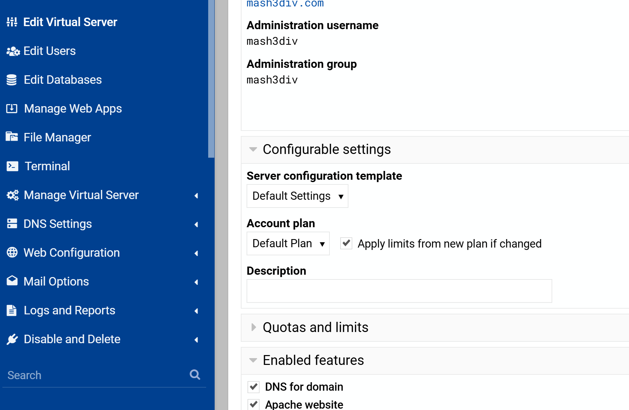Expand Web Configuration submenu arrow
The image size is (629, 410).
tap(196, 253)
